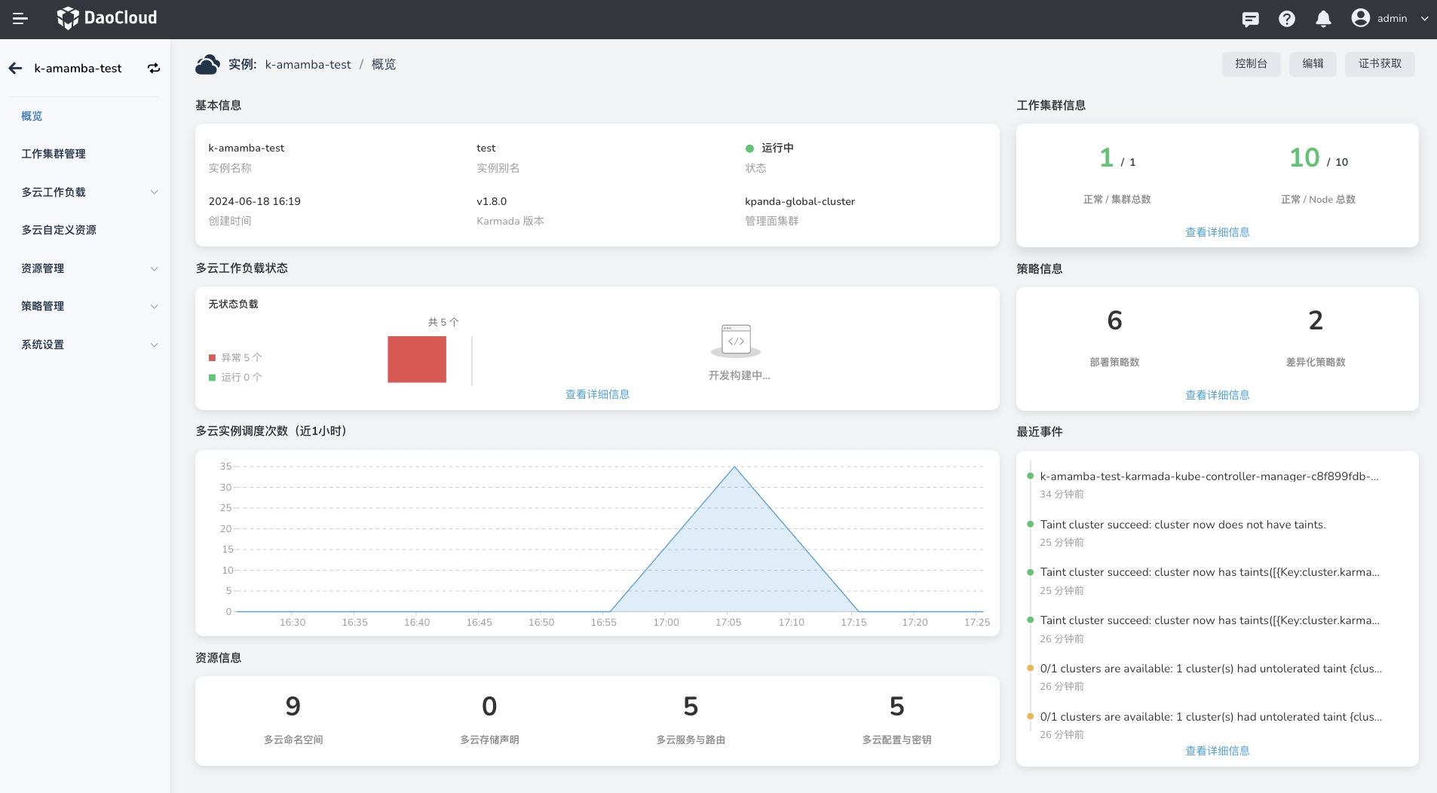The width and height of the screenshot is (1437, 793).
Task: Click the 证书获取 button
Action: tap(1380, 64)
